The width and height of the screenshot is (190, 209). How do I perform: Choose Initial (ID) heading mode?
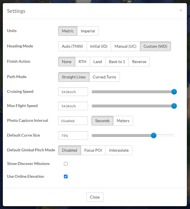tap(99, 46)
